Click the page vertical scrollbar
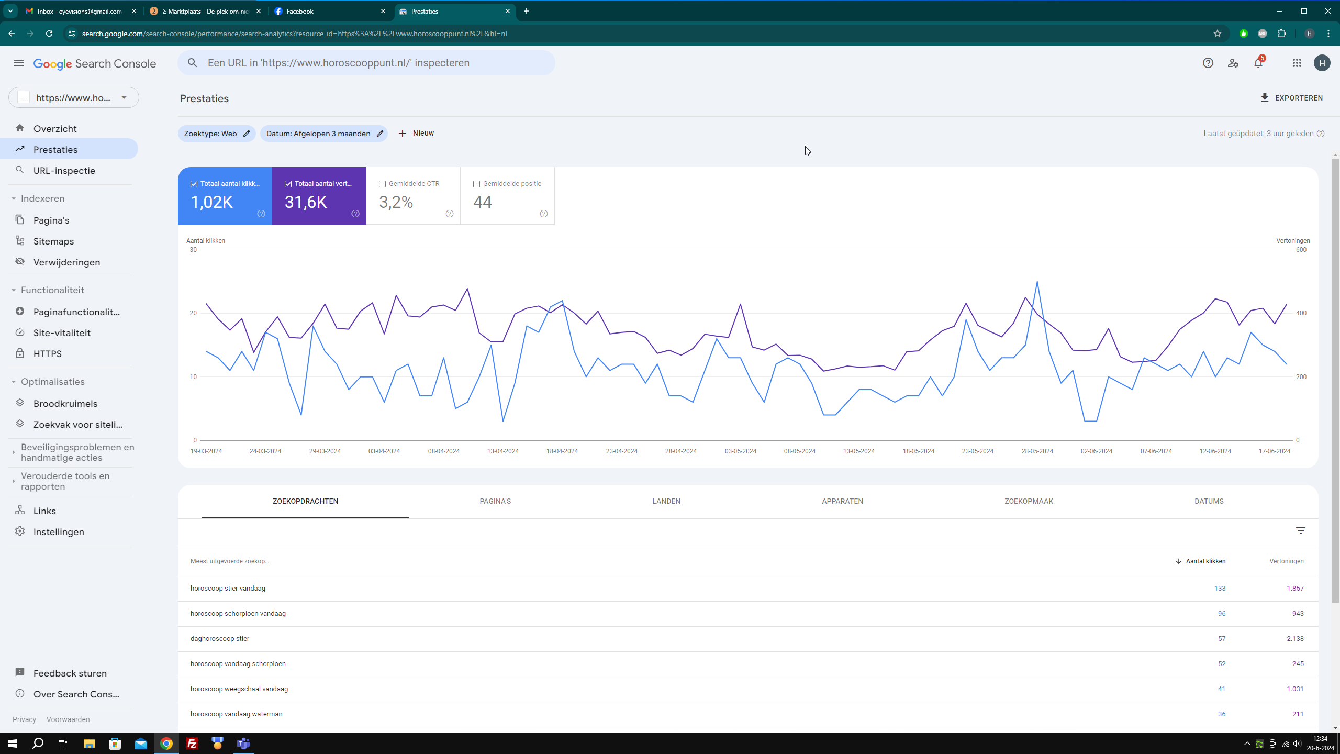1340x754 pixels. [1335, 380]
